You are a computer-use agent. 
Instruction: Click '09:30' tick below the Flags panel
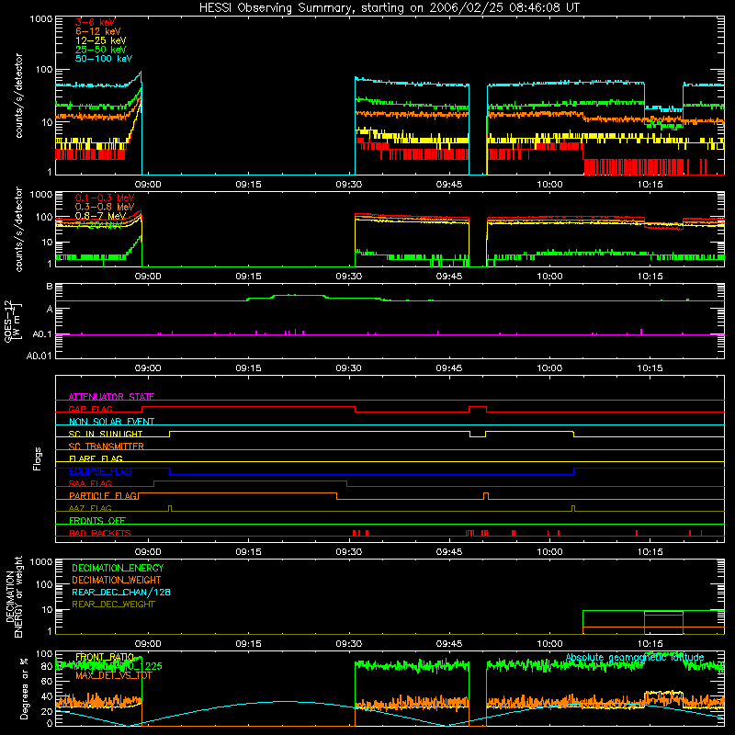(x=349, y=552)
